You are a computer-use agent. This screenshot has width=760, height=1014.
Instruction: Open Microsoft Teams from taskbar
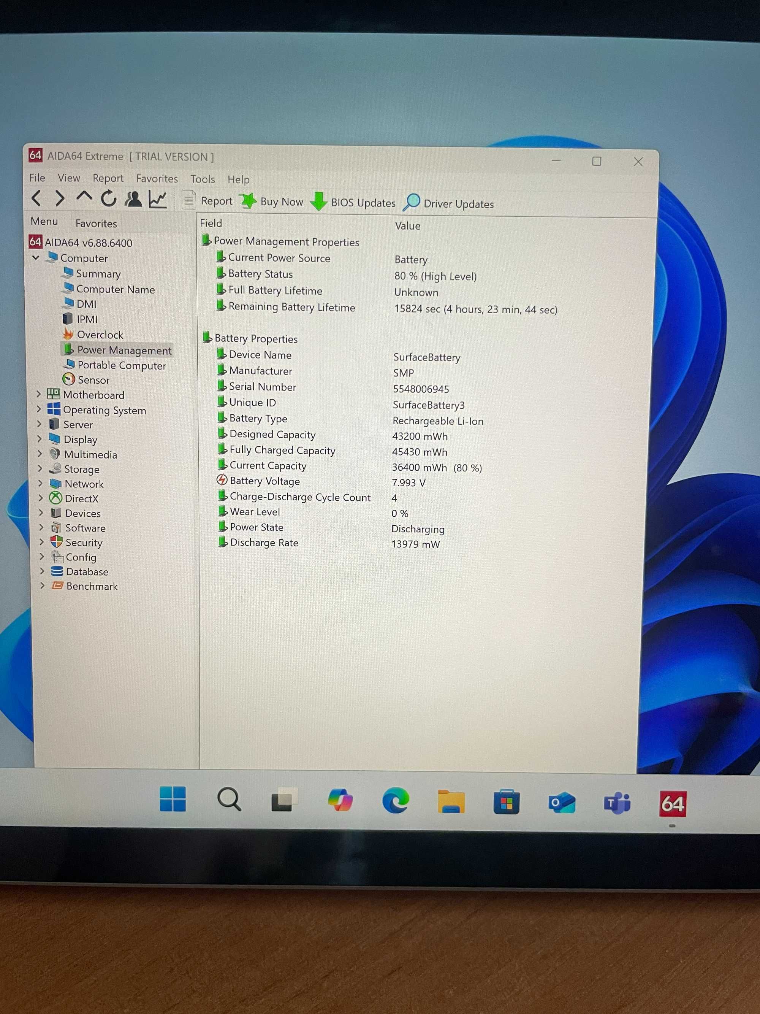coord(617,803)
